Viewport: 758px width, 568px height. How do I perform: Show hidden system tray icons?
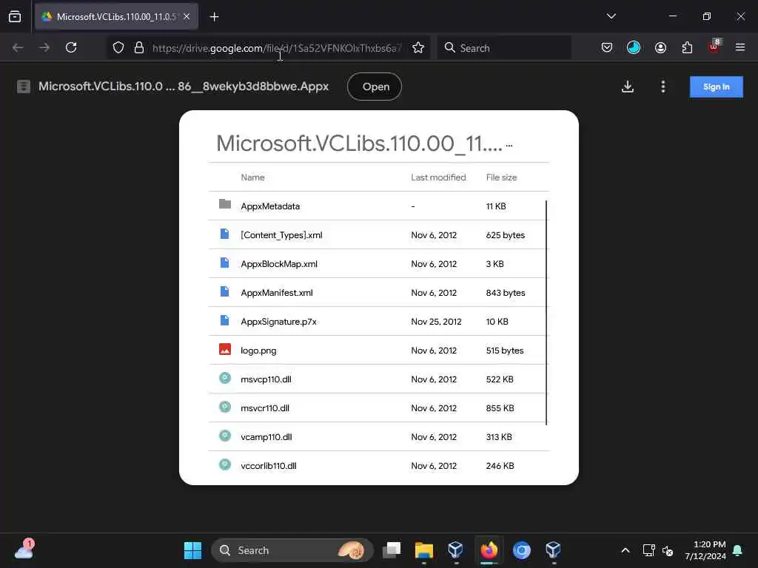tap(625, 550)
